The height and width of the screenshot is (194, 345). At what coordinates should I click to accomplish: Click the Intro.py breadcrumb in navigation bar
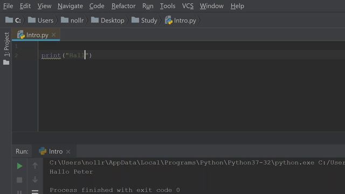click(181, 20)
